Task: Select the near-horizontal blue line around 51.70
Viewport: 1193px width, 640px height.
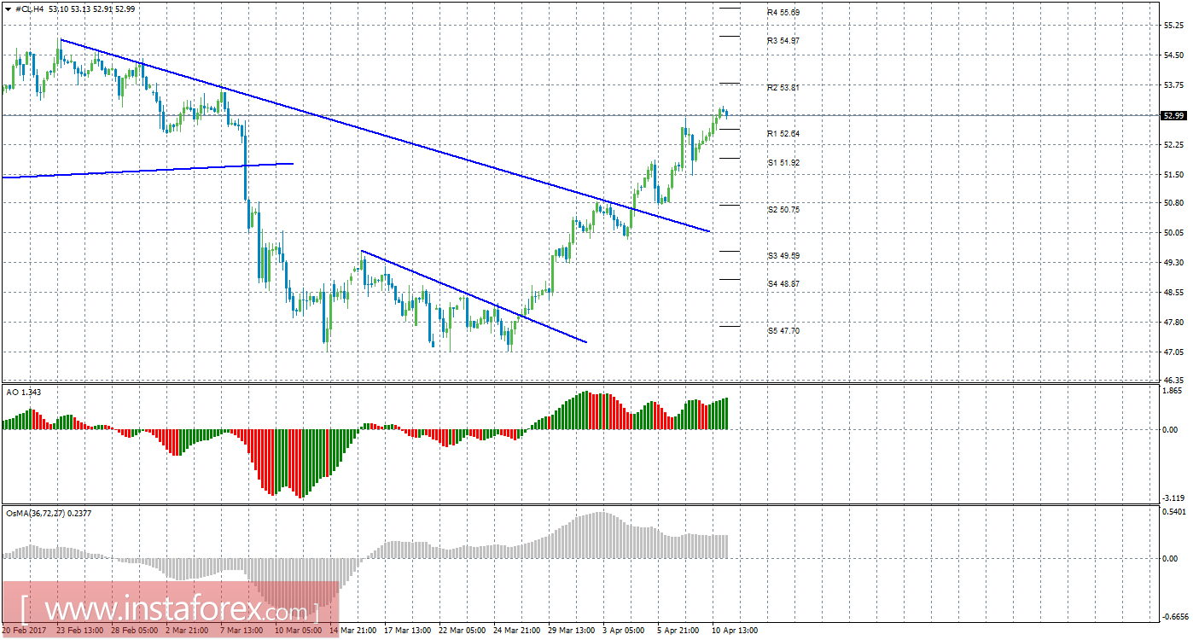Action: pyautogui.click(x=148, y=170)
